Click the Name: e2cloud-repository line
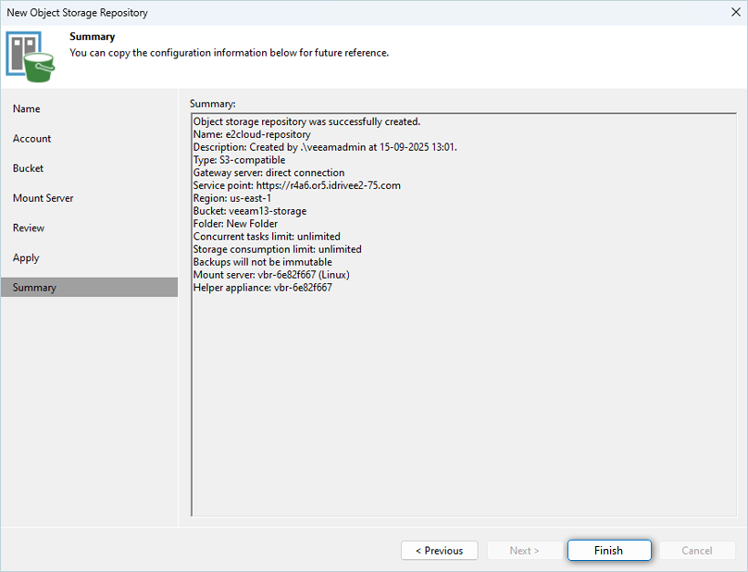 click(252, 134)
